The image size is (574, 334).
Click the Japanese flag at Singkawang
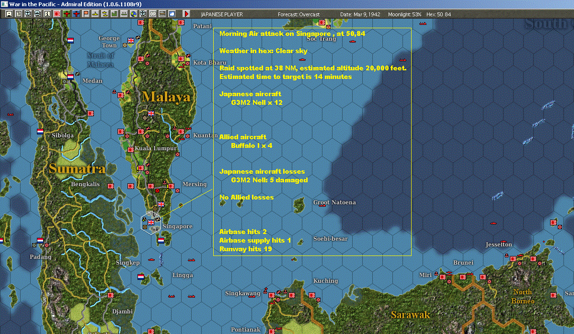point(272,295)
